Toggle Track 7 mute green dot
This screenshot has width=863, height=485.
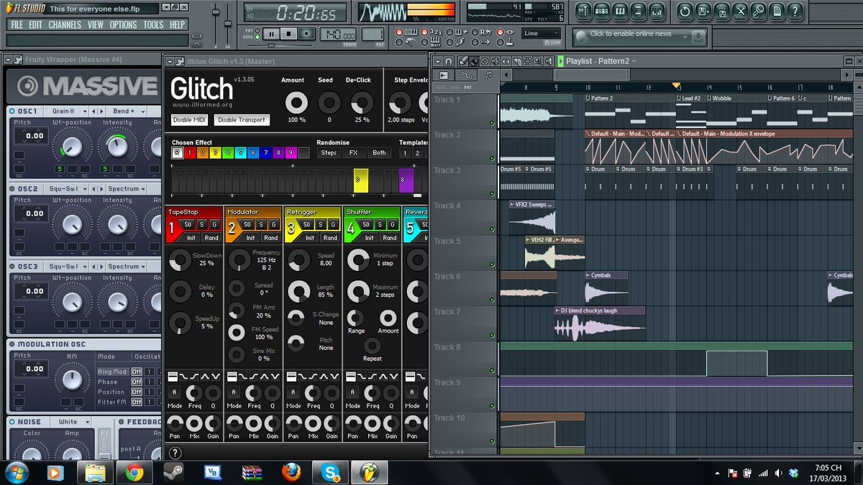[x=492, y=336]
